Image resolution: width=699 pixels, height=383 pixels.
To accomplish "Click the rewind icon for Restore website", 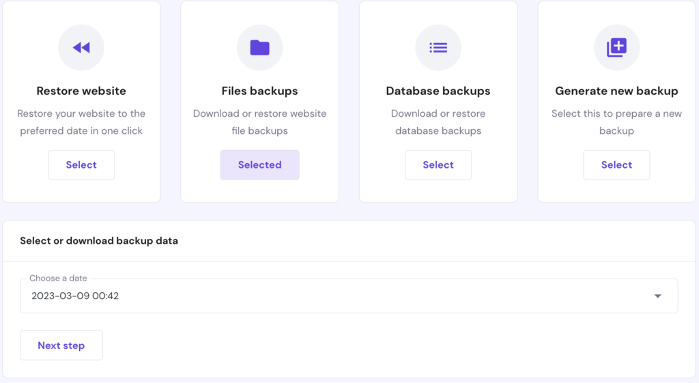I will pos(81,47).
